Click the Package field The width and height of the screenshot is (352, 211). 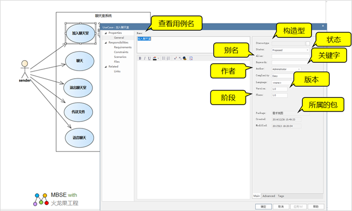click(290, 113)
